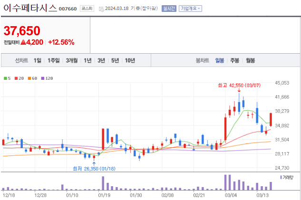Select the 1일 line chart period
The image size is (301, 200).
pos(38,61)
